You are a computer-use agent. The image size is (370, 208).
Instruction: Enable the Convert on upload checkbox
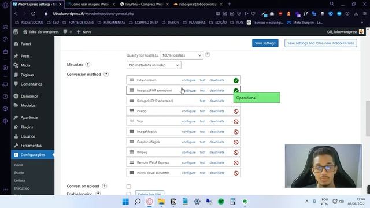pyautogui.click(x=128, y=187)
